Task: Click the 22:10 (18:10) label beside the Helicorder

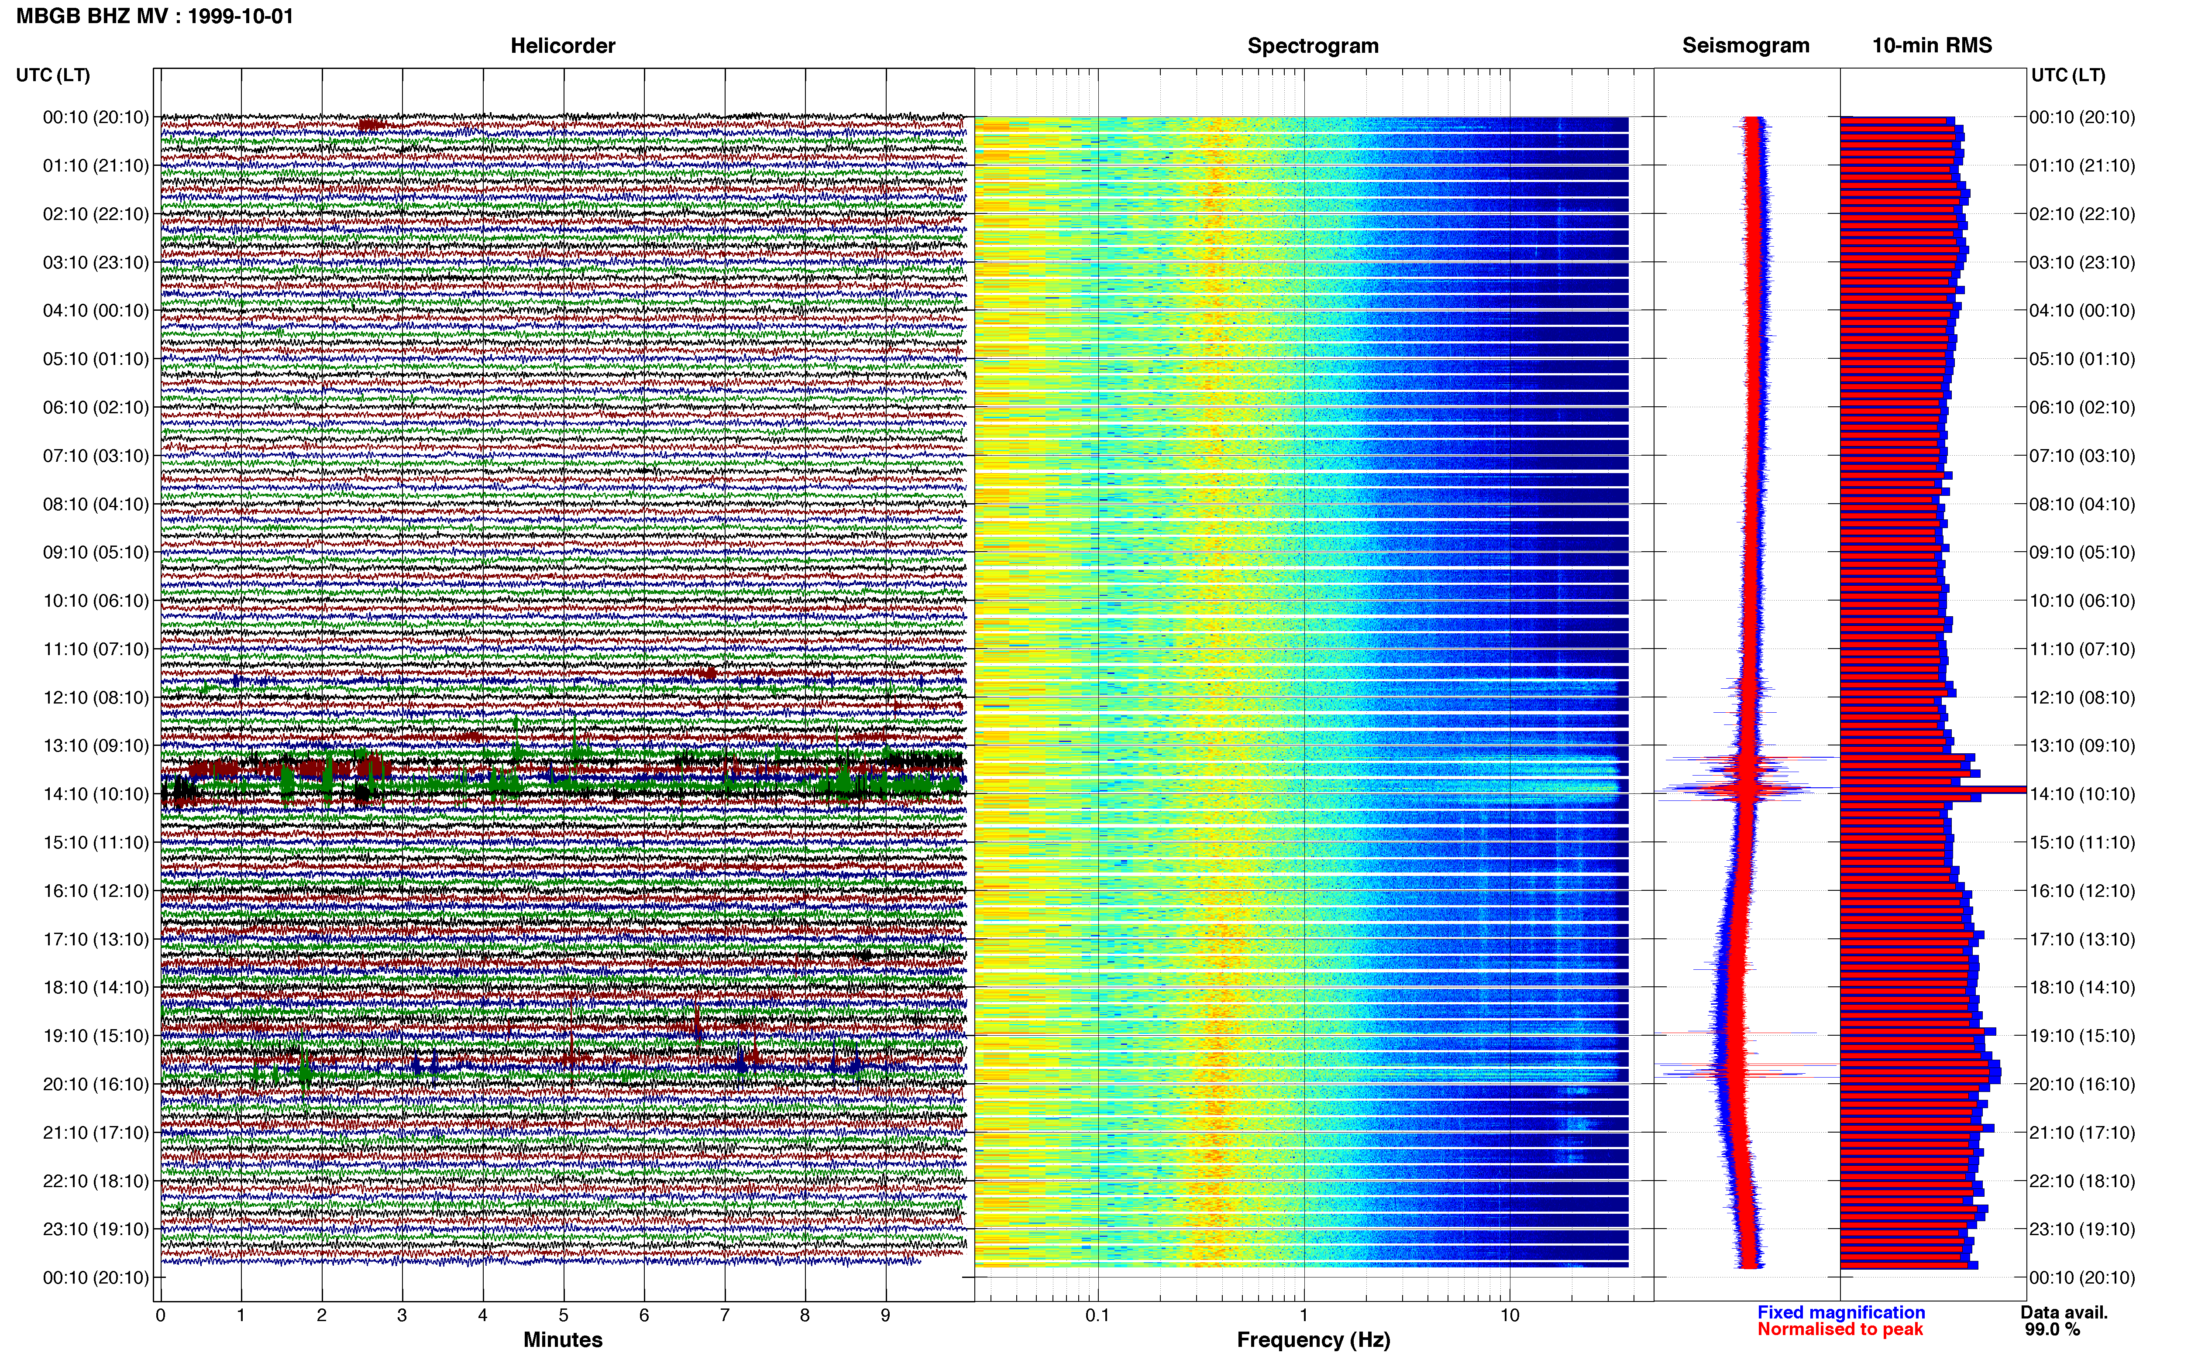Action: click(x=96, y=1181)
